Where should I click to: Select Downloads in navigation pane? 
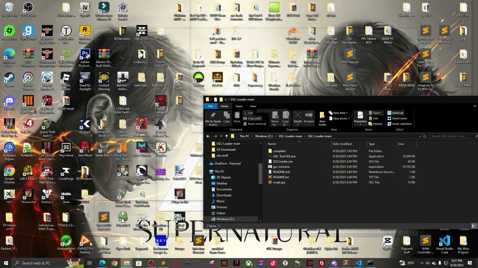click(224, 195)
